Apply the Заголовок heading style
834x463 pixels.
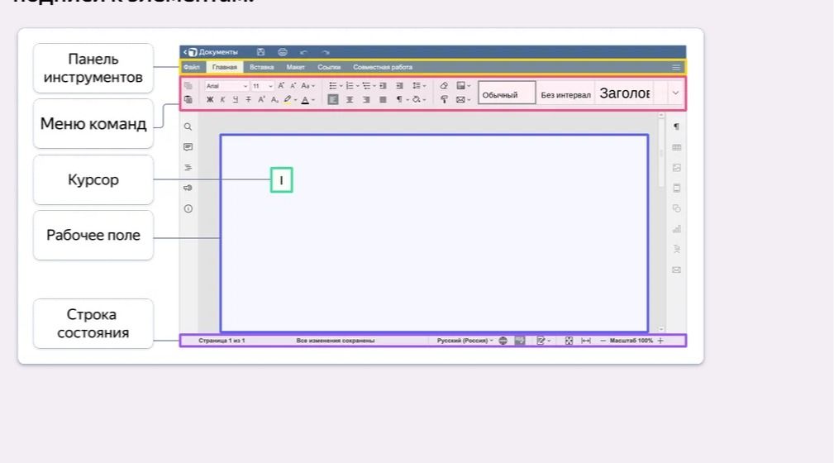(x=625, y=93)
